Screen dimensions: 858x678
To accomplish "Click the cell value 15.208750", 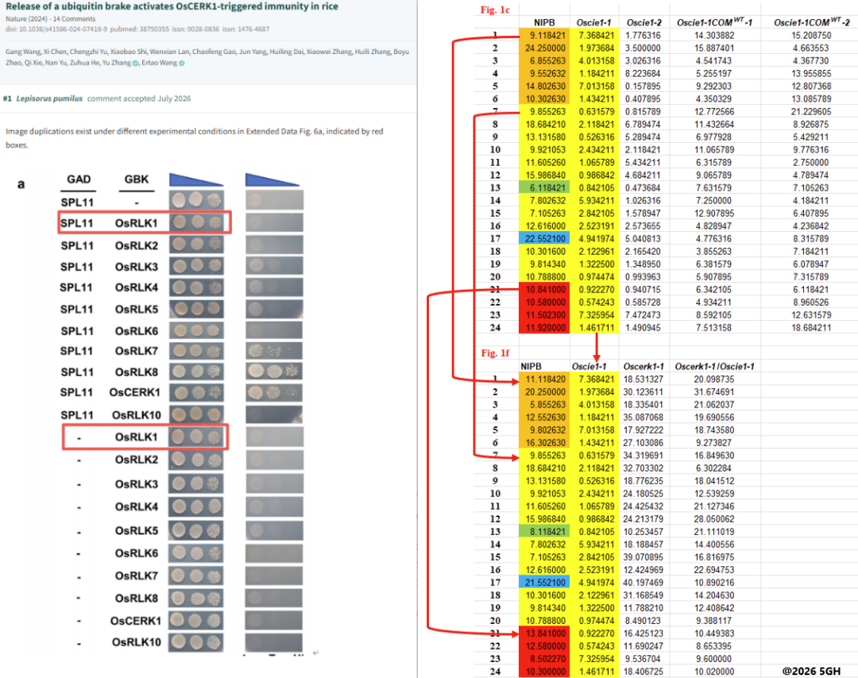I will coord(811,36).
